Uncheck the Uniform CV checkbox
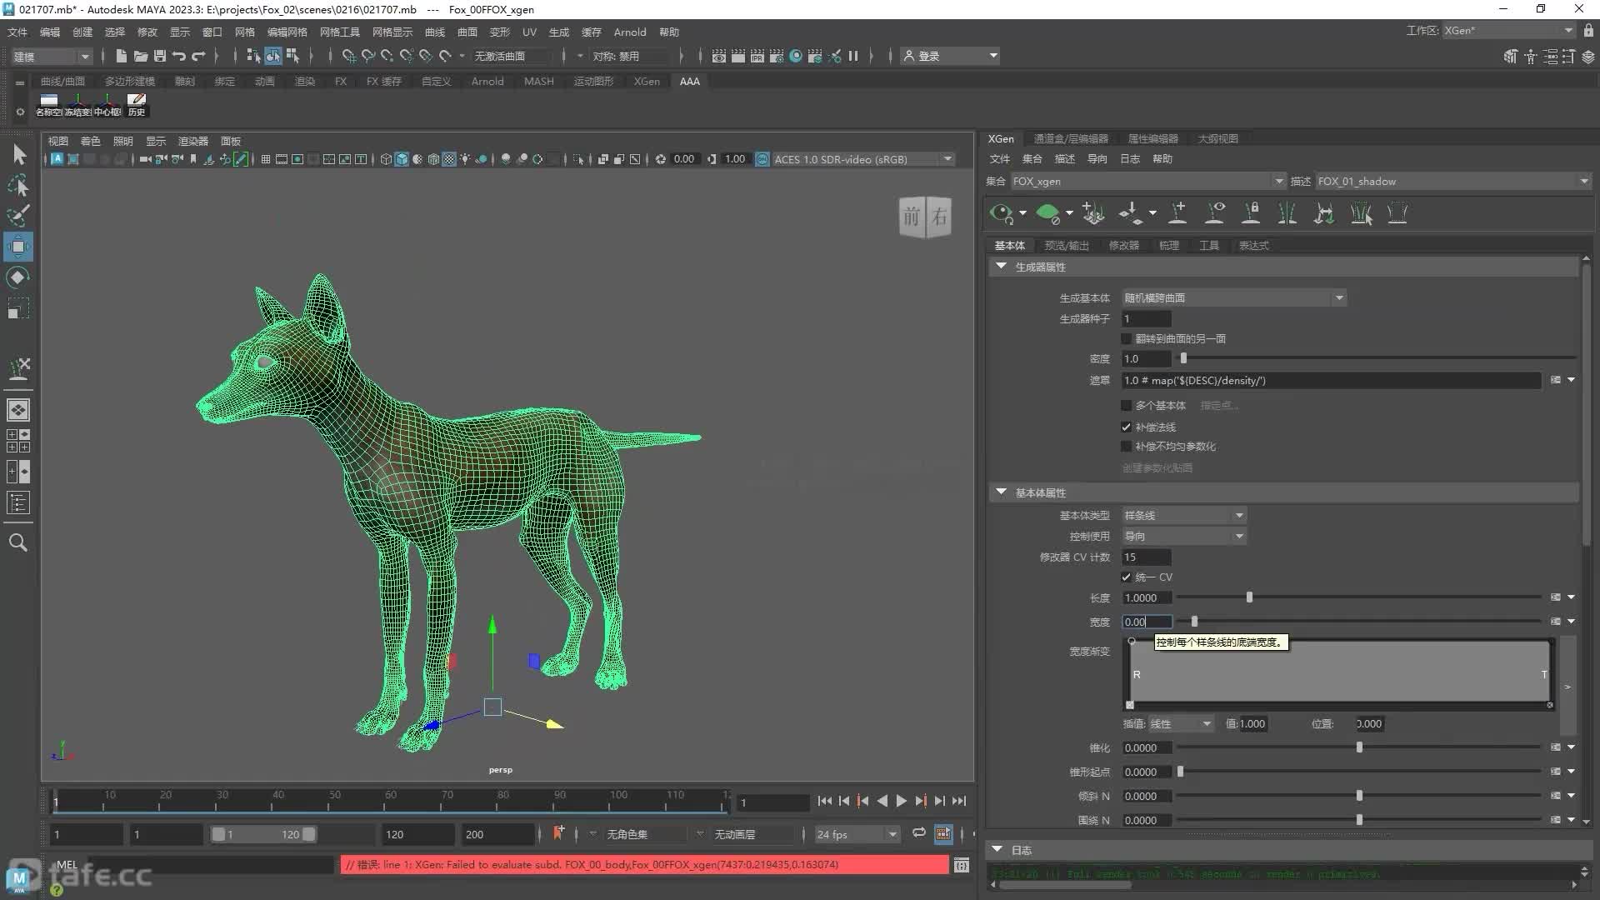The width and height of the screenshot is (1600, 900). [1127, 577]
